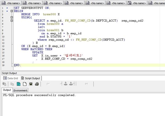Click the SQL icon on the fourth tab

66,3
